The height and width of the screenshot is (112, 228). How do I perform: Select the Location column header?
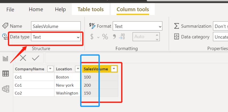pyautogui.click(x=64, y=69)
